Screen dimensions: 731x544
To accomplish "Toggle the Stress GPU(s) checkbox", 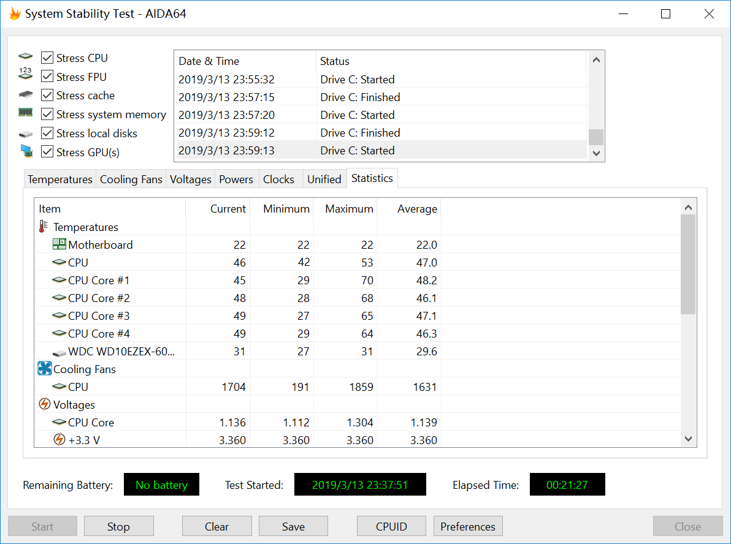I will [x=47, y=152].
